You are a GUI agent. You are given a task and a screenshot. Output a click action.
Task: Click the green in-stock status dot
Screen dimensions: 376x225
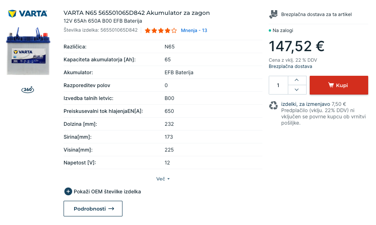270,30
